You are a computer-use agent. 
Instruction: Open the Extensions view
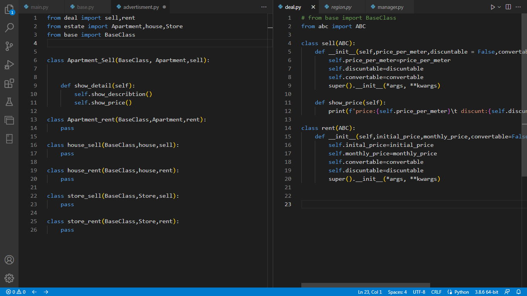tap(9, 83)
